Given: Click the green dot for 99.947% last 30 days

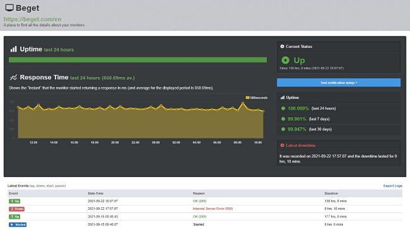Looking at the screenshot, I should [x=283, y=129].
